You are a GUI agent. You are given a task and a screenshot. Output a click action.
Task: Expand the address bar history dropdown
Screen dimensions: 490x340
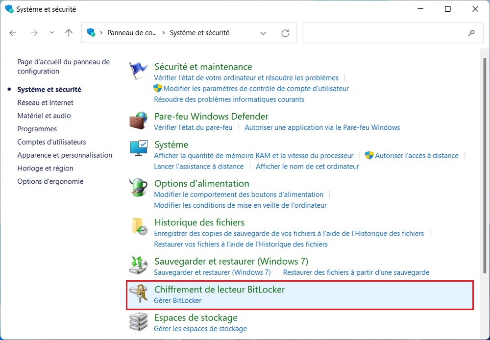point(263,33)
